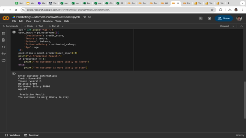The width and height of the screenshot is (246, 138).
Task: Open the Insert menu
Action: pyautogui.click(x=37, y=21)
